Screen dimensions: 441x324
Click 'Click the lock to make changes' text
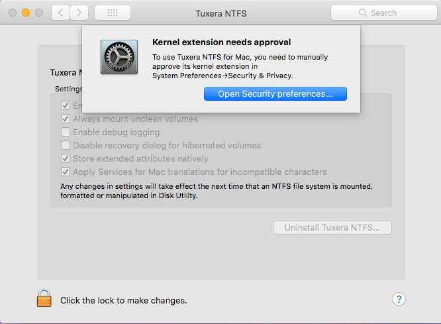(x=124, y=300)
